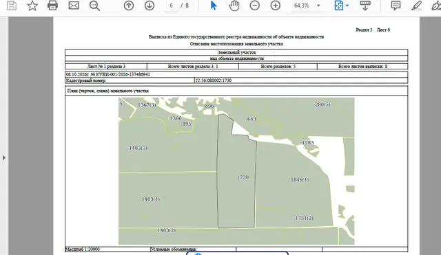Click the date and КУВИ-001 request number line
The image size is (441, 255).
tap(108, 74)
